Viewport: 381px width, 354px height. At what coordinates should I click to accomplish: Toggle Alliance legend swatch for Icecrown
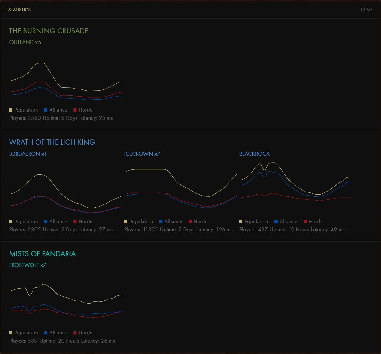(161, 222)
